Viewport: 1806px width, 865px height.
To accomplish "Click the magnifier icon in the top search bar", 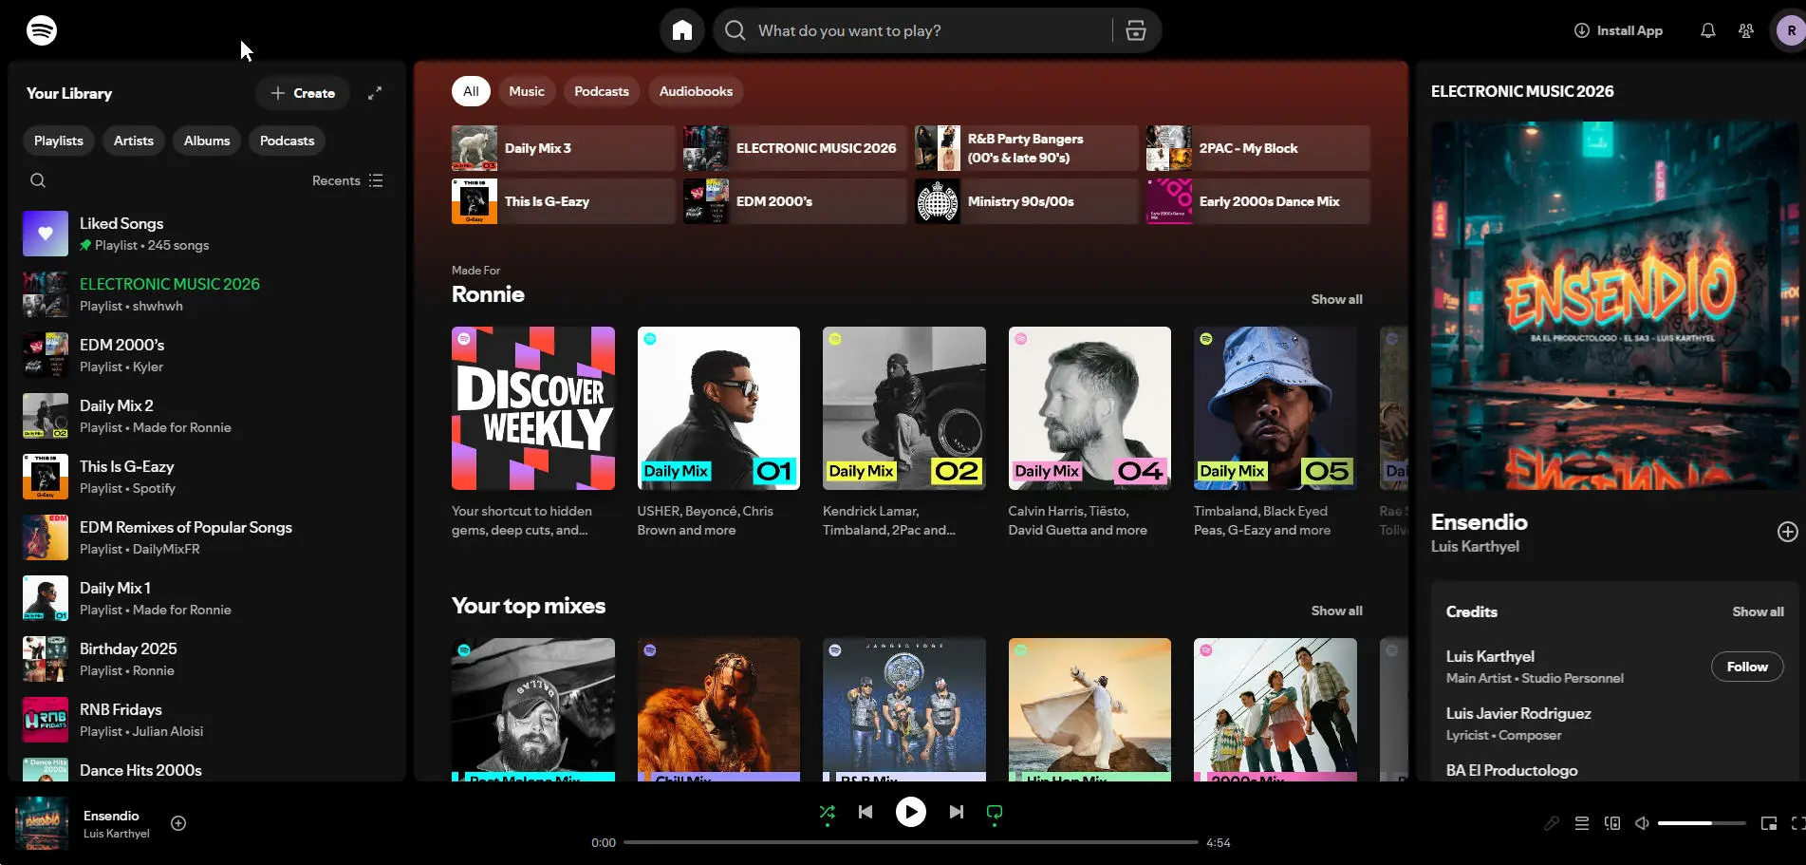I will pos(735,30).
